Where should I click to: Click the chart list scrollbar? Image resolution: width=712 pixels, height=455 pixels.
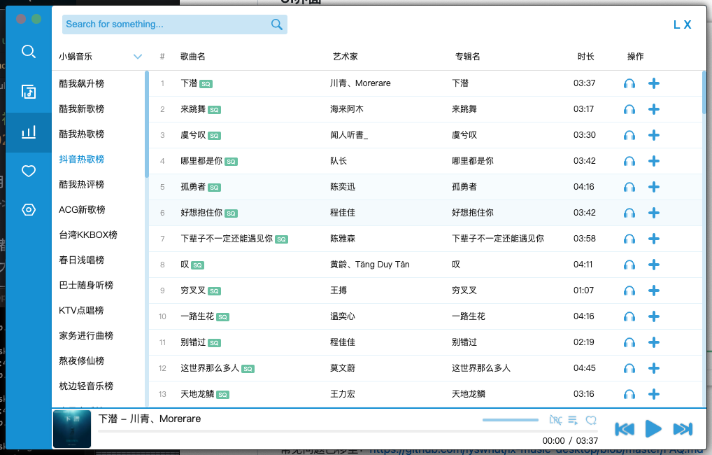[147, 124]
